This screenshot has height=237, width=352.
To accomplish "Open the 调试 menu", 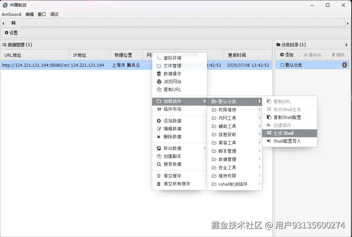I will [54, 14].
